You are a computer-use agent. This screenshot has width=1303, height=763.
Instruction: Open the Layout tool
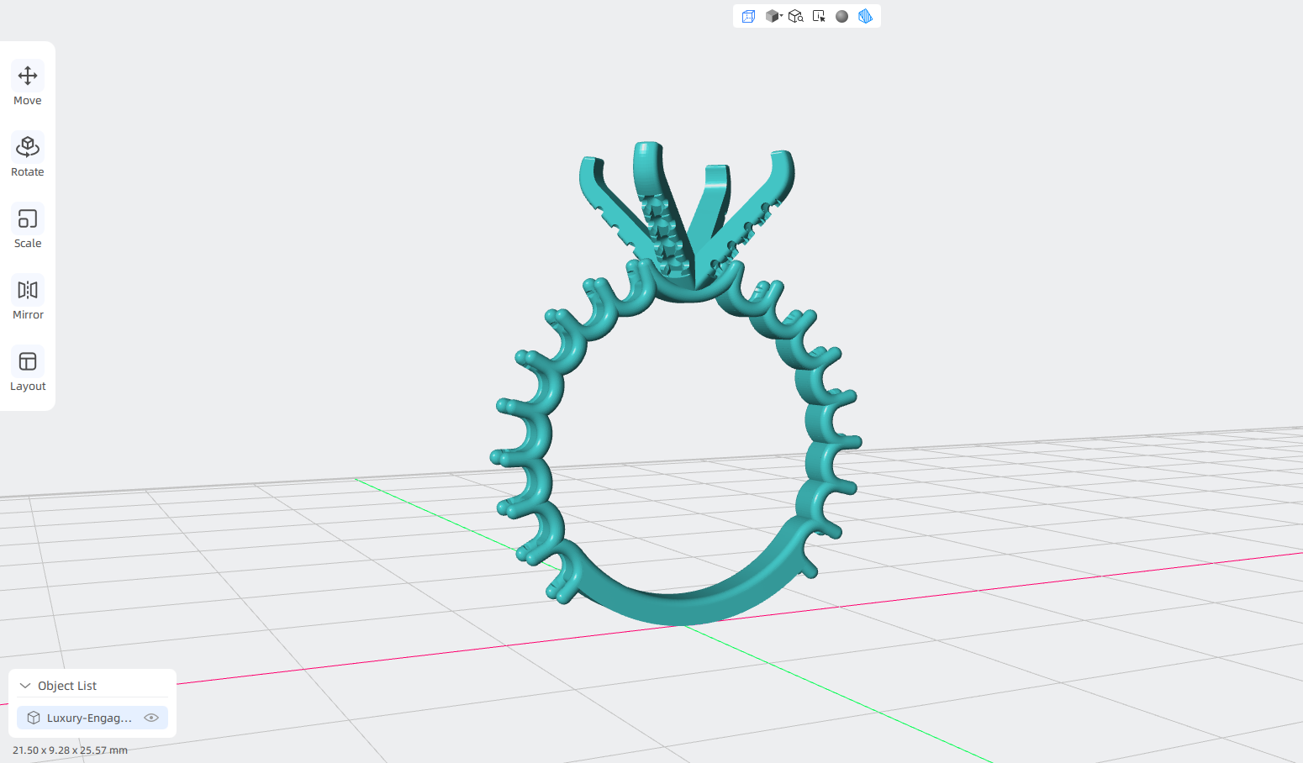point(28,371)
